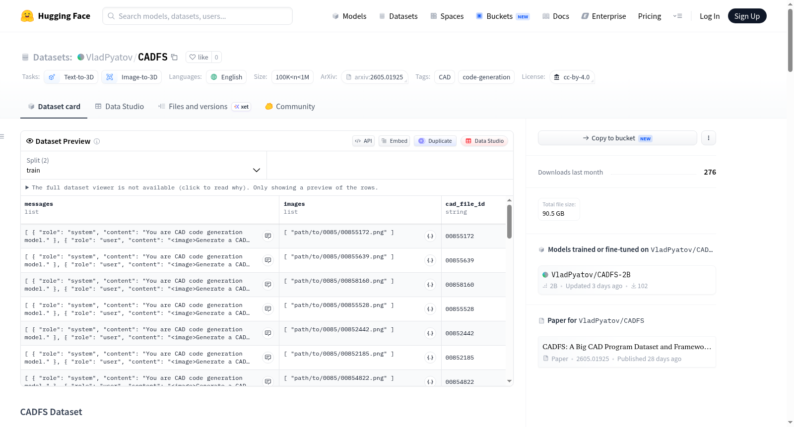Open the three-dot more options menu

coord(709,138)
